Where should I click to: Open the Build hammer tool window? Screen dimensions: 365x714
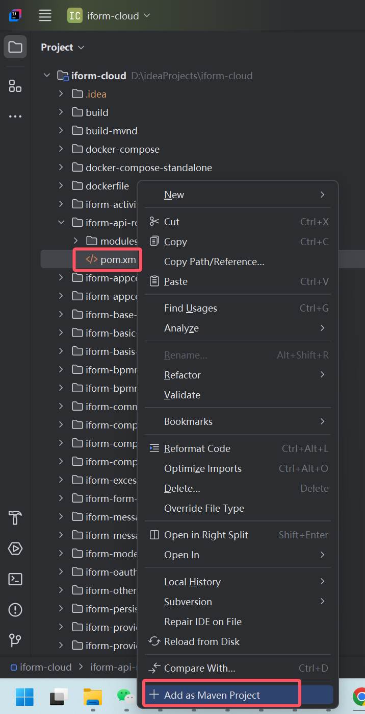coord(15,518)
